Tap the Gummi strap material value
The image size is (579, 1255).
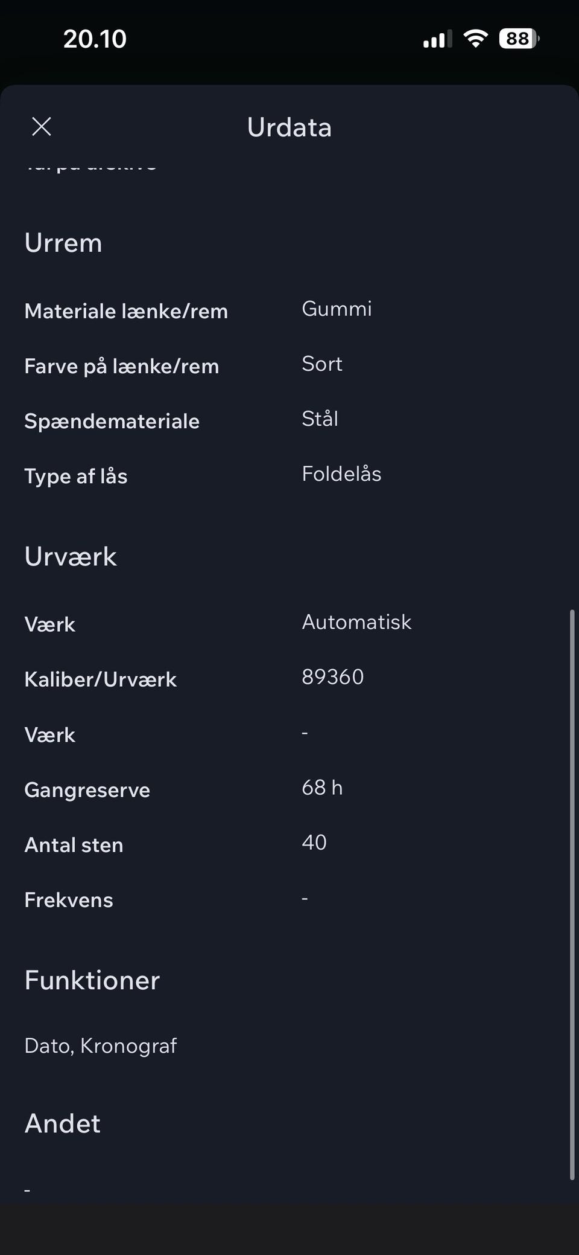click(337, 309)
